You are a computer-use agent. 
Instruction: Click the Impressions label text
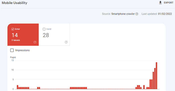[x=22, y=50]
